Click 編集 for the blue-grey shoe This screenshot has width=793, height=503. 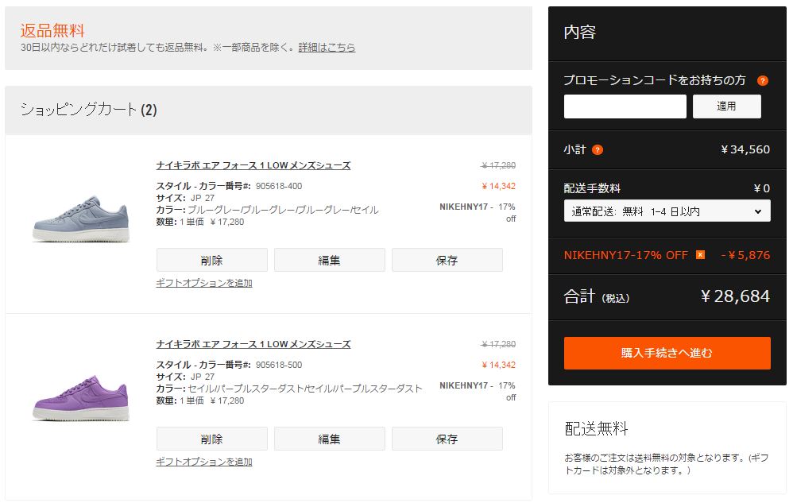[329, 261]
